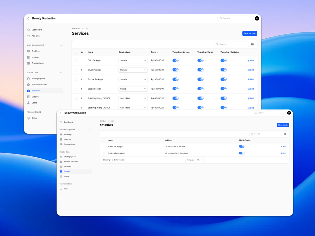The height and width of the screenshot is (236, 315).
Task: Open Service type dropdown for Studio Session
Action: click(133, 89)
